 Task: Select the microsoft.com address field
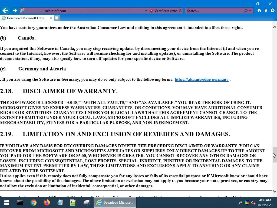click(85, 11)
